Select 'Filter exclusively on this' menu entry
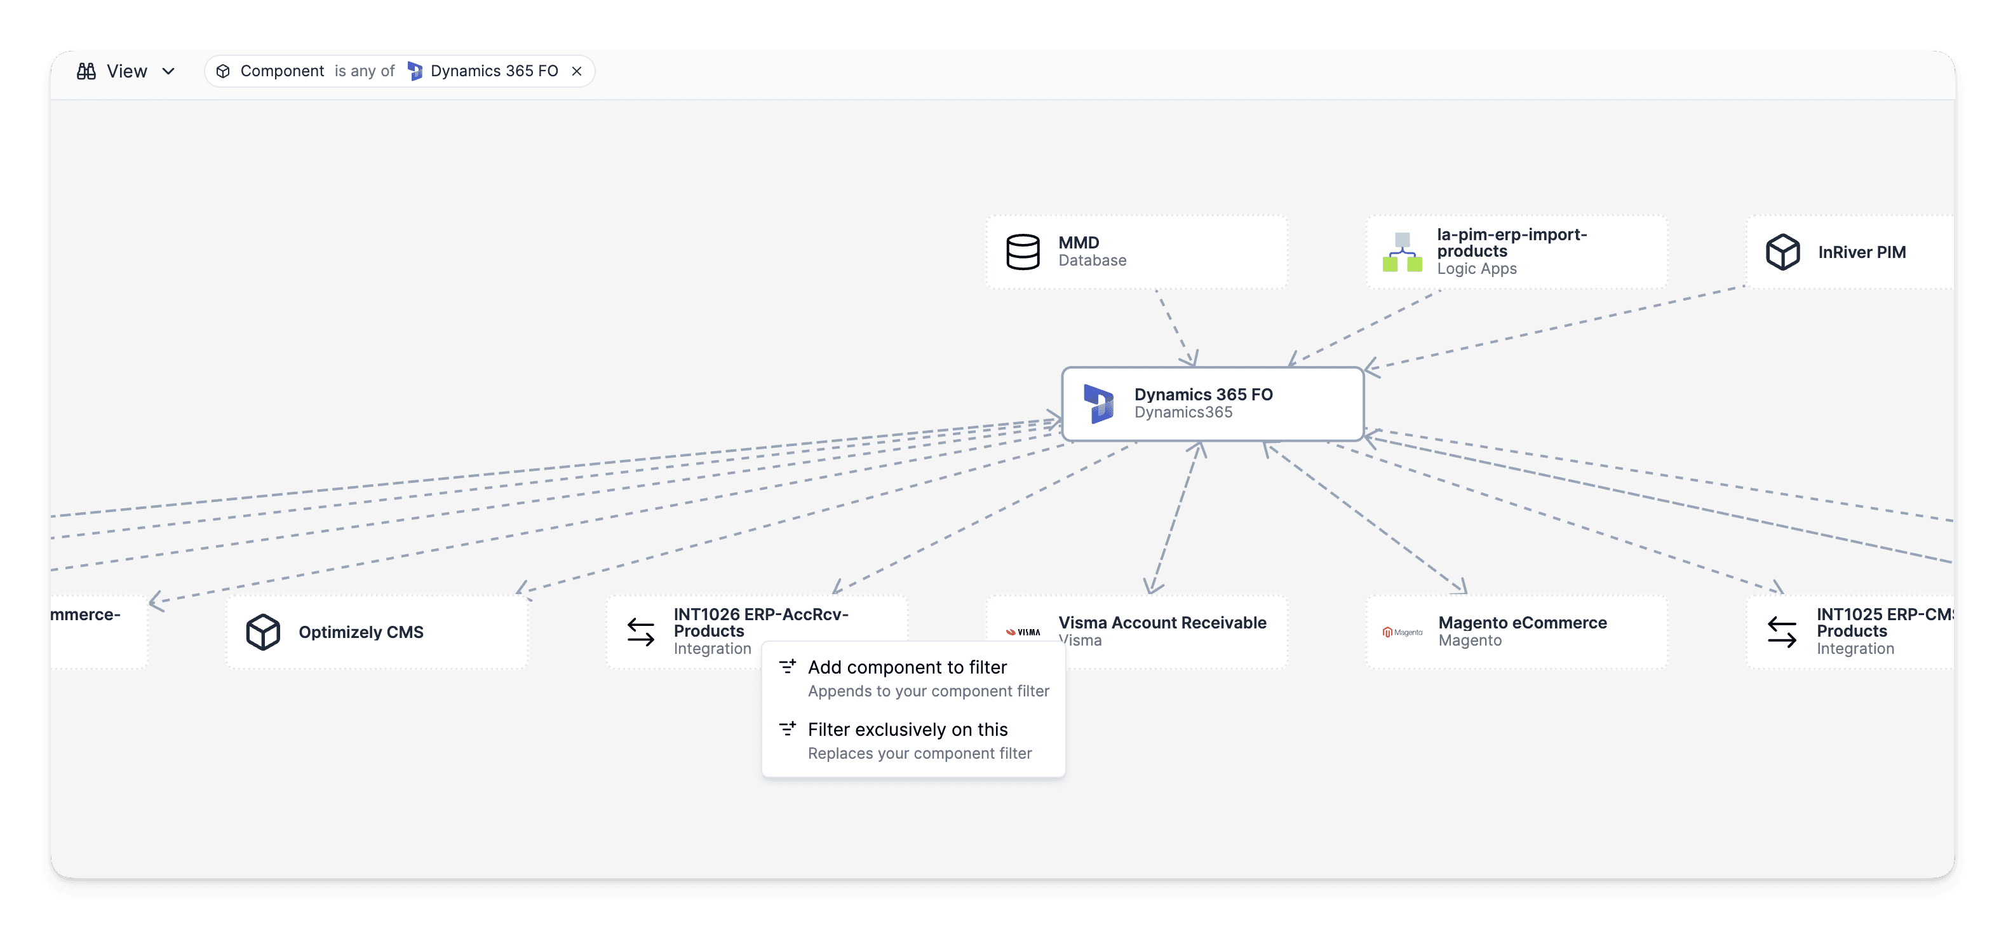The width and height of the screenshot is (2006, 929). click(x=913, y=740)
